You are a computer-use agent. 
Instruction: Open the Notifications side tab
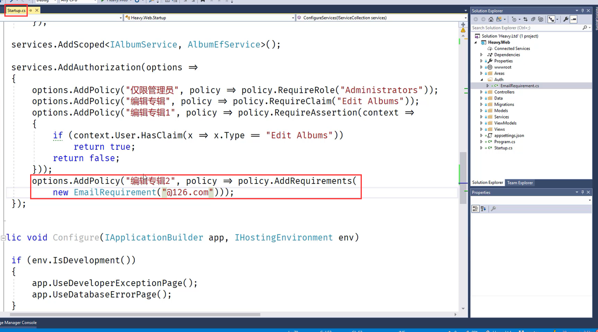(596, 18)
